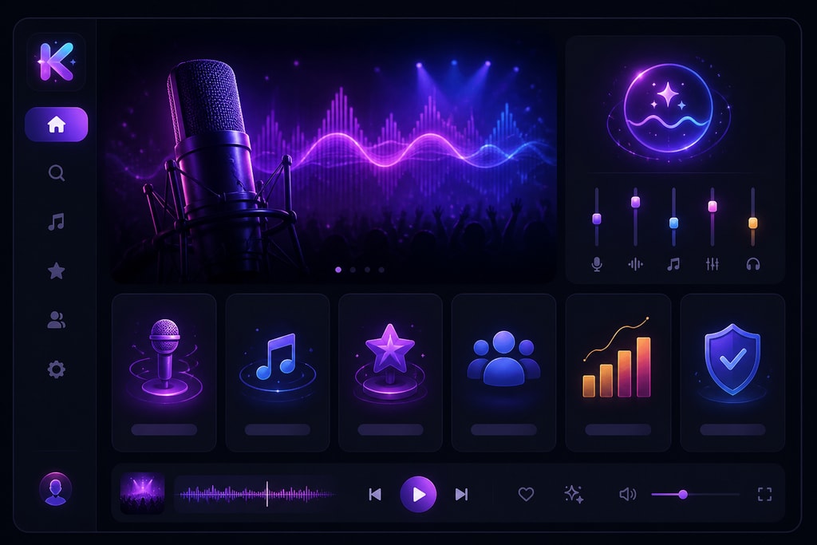The width and height of the screenshot is (817, 545).
Task: Open Search from the sidebar
Action: point(57,173)
